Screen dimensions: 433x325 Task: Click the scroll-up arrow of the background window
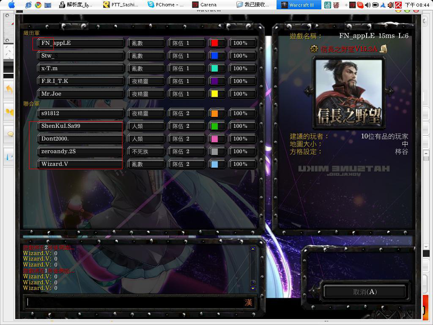(x=426, y=153)
